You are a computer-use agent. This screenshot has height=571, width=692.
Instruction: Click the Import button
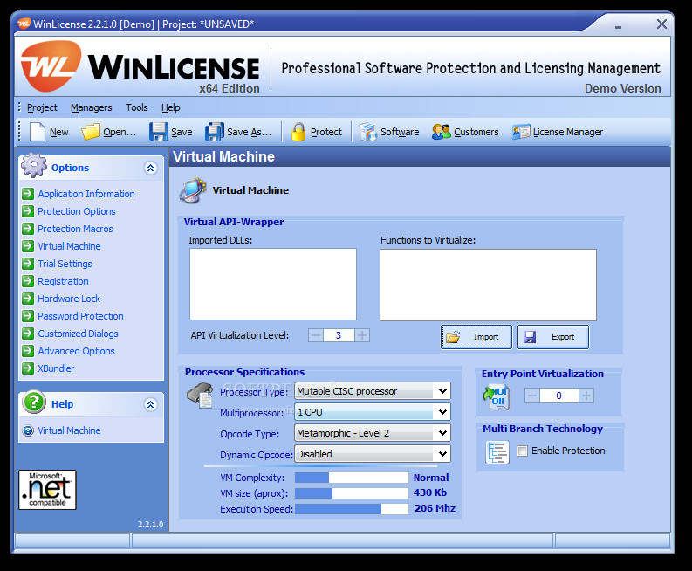point(476,337)
